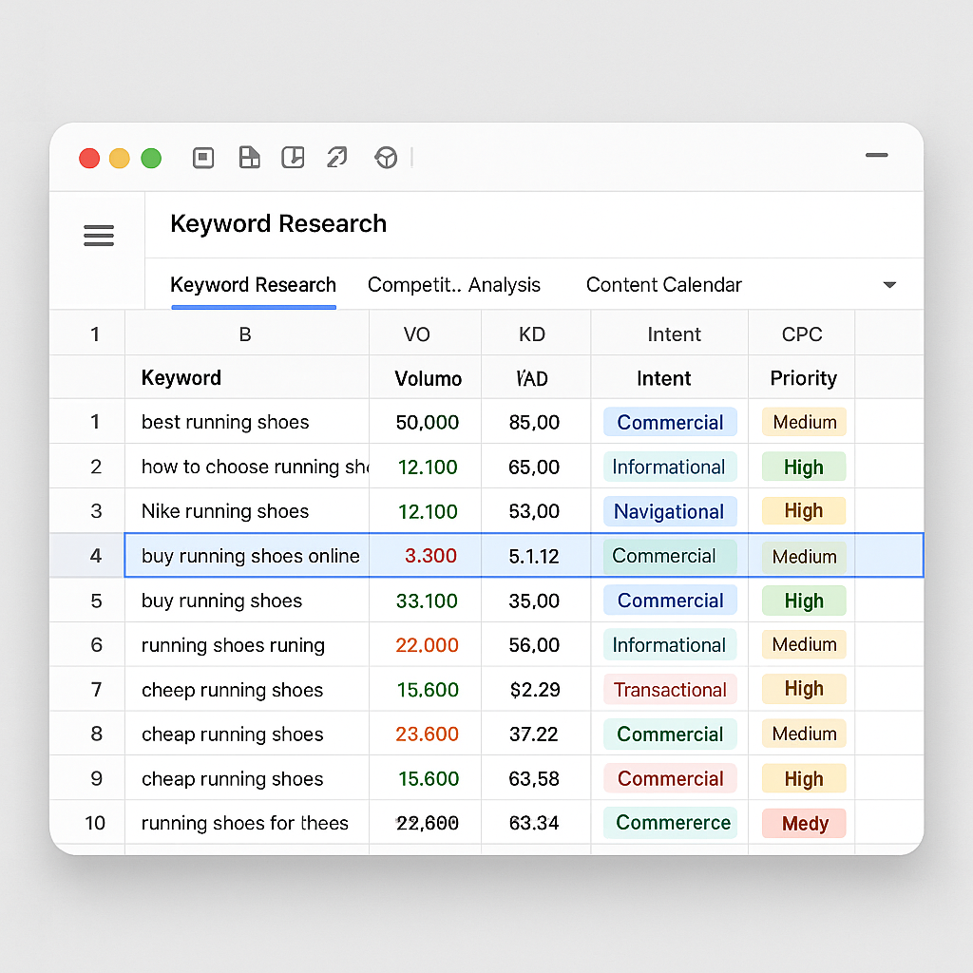The image size is (973, 973).
Task: Click the link arrow toolbar icon
Action: pyautogui.click(x=337, y=158)
